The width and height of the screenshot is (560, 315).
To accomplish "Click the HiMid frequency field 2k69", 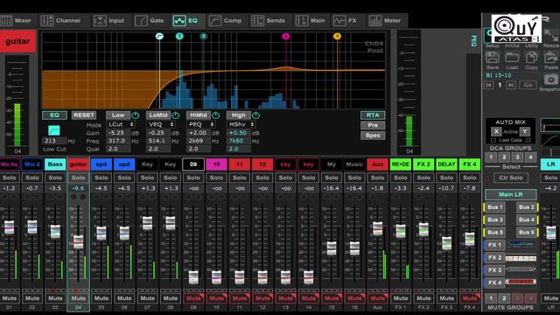I will [199, 141].
